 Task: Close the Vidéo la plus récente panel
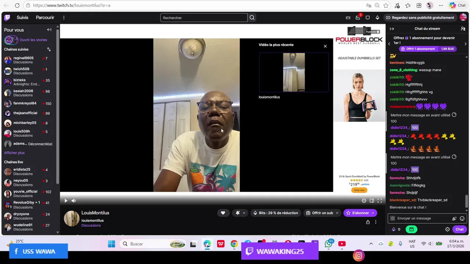tap(325, 46)
